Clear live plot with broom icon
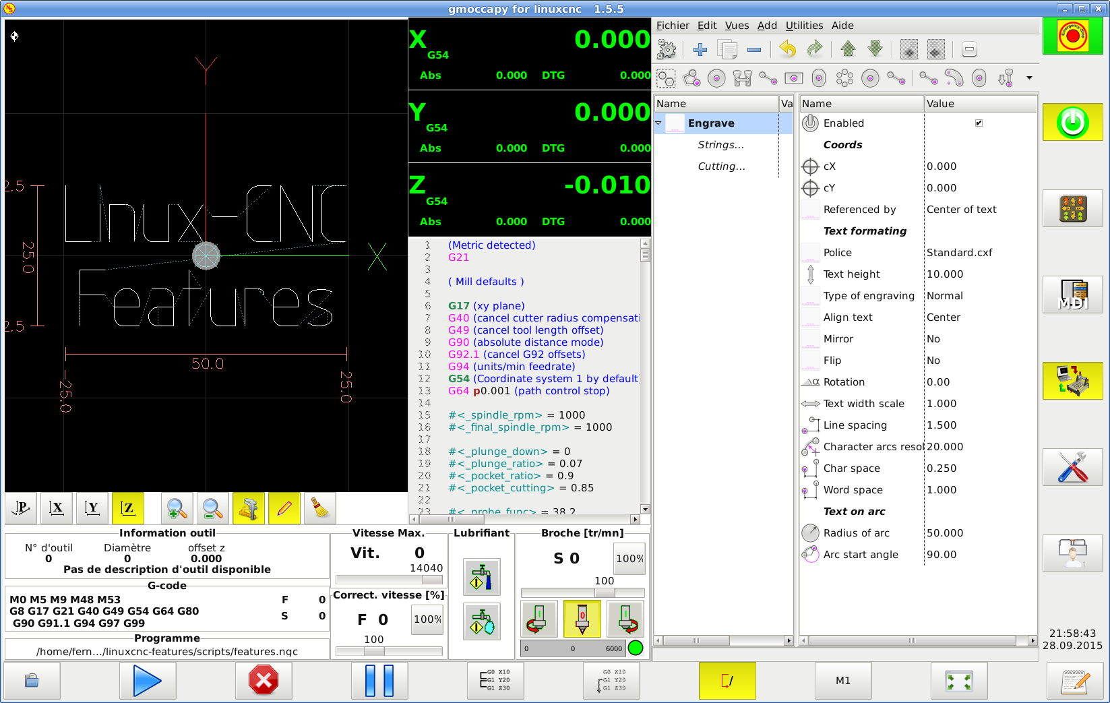Image resolution: width=1110 pixels, height=703 pixels. pyautogui.click(x=320, y=508)
